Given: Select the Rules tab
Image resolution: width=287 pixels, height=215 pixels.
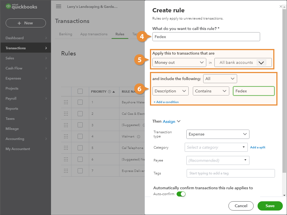Looking at the screenshot, I should pyautogui.click(x=120, y=34).
